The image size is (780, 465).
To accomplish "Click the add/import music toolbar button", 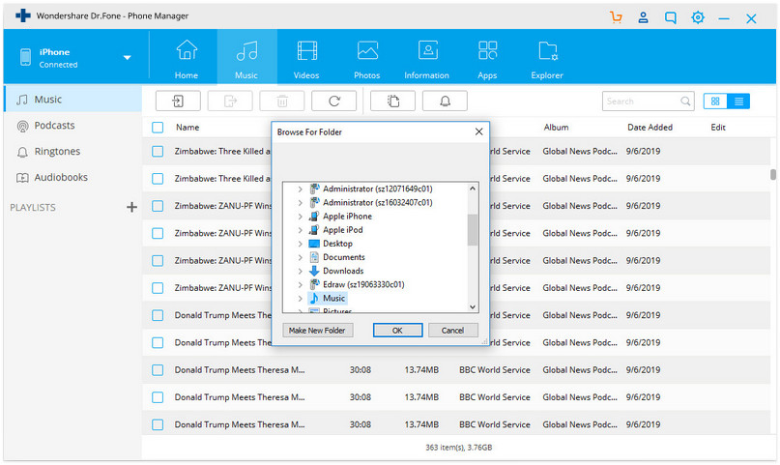I will 178,101.
